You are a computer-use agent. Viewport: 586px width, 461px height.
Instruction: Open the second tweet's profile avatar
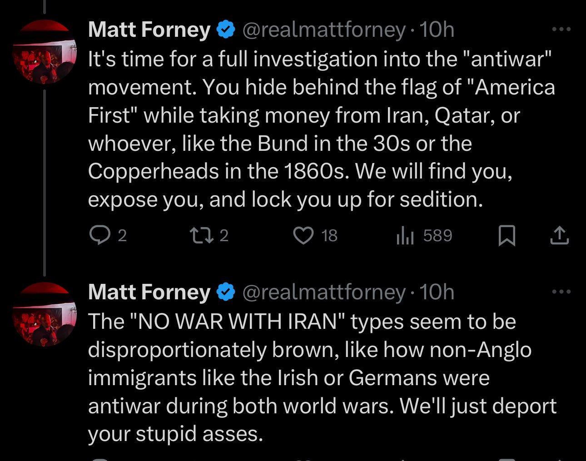pos(45,314)
